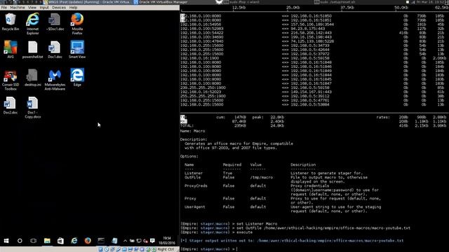Screen dimensions: 449x252
Task: Click the iftop TOTAL: row label
Action: [x=187, y=125]
